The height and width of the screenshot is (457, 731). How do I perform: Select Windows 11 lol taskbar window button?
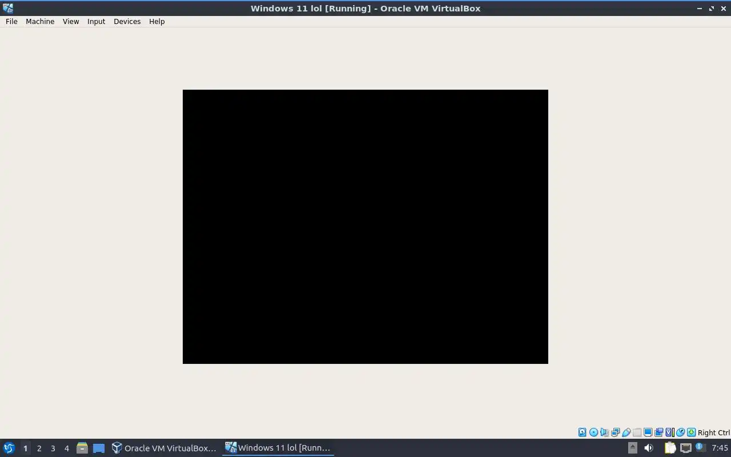(x=278, y=448)
